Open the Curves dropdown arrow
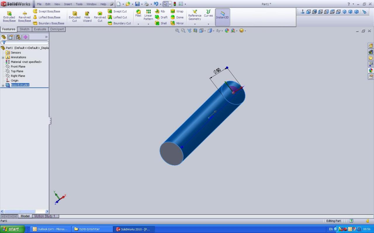Image resolution: width=374 pixels, height=233 pixels. (208, 24)
